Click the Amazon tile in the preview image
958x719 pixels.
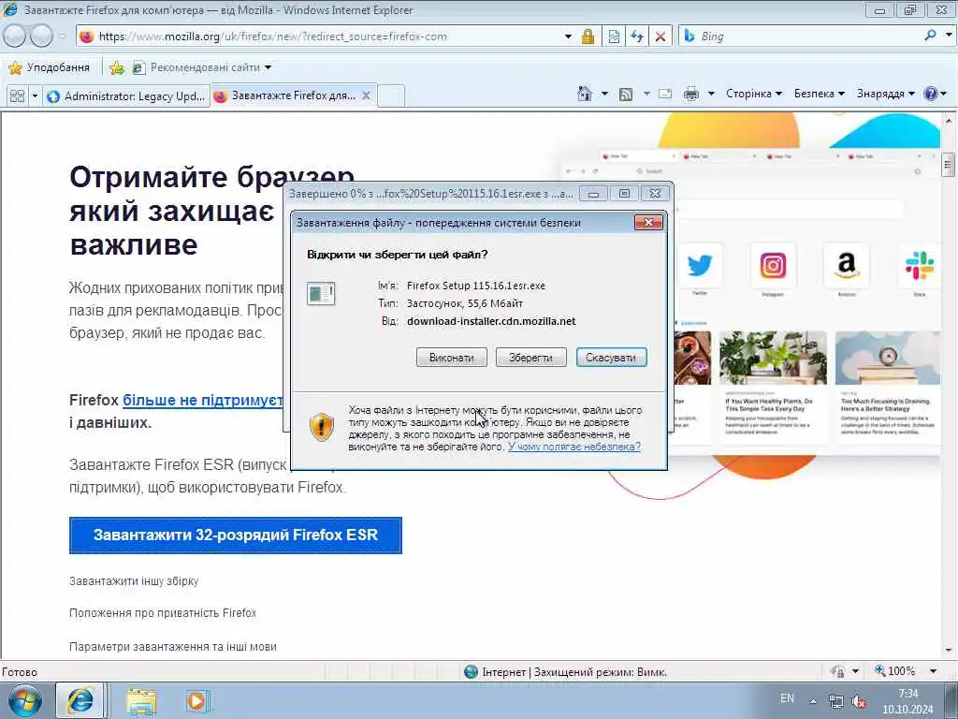(846, 265)
